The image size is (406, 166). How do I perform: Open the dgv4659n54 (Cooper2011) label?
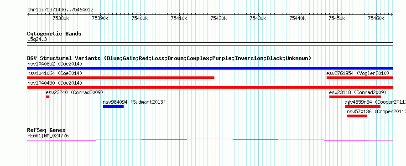click(x=375, y=102)
